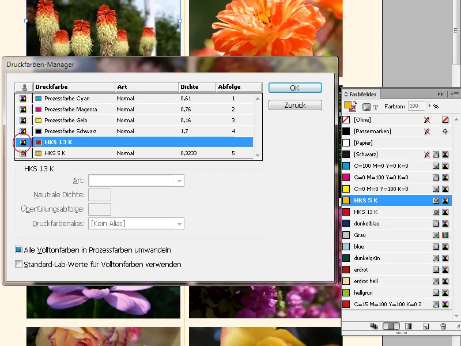Screen dimensions: 461x346
Task: Toggle the ink type icon for HKS 13 K
Action: pos(22,142)
